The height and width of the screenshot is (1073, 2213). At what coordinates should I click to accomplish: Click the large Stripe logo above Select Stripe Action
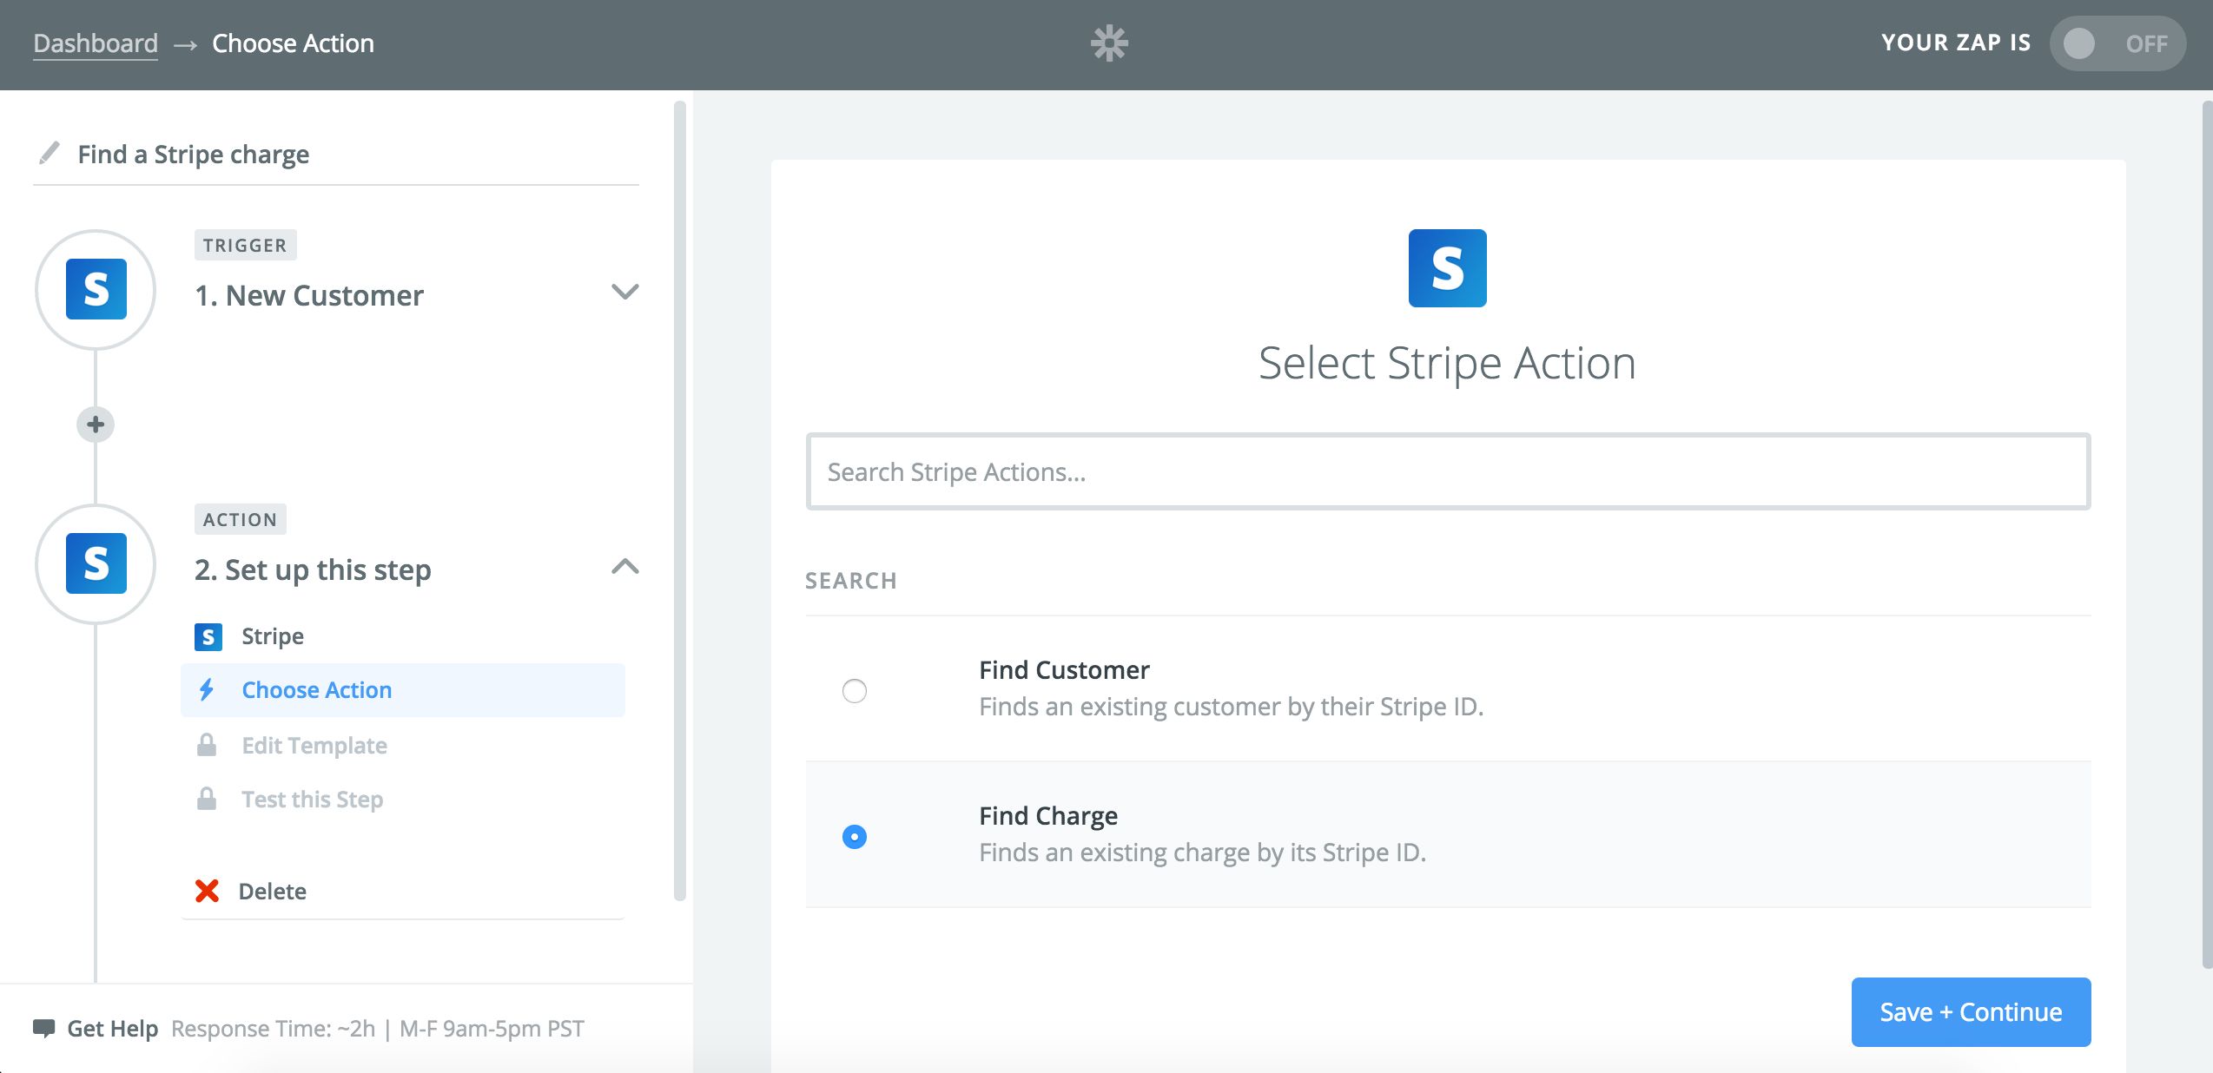pyautogui.click(x=1448, y=268)
